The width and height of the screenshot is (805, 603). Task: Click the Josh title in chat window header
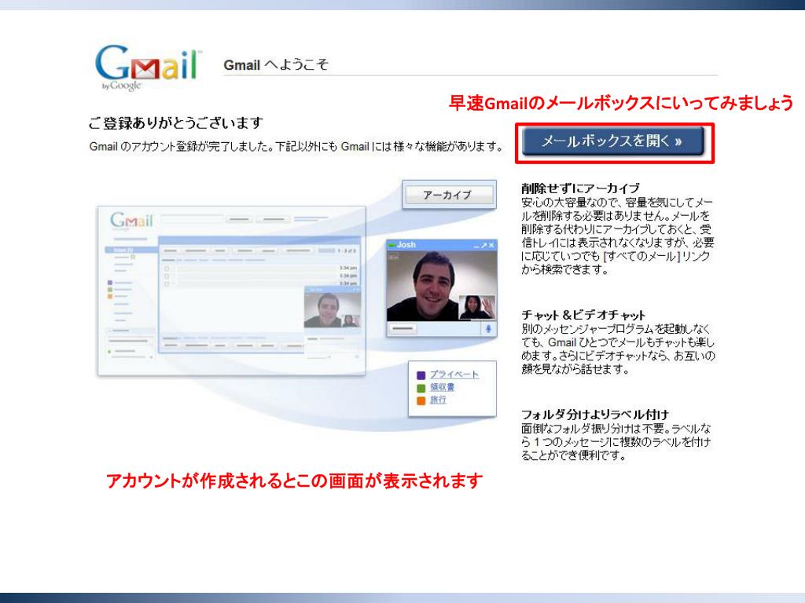(406, 245)
